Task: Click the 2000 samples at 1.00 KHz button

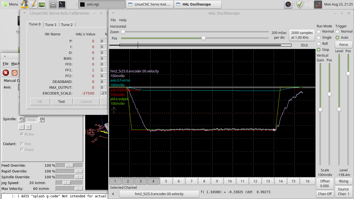Action: point(302,35)
